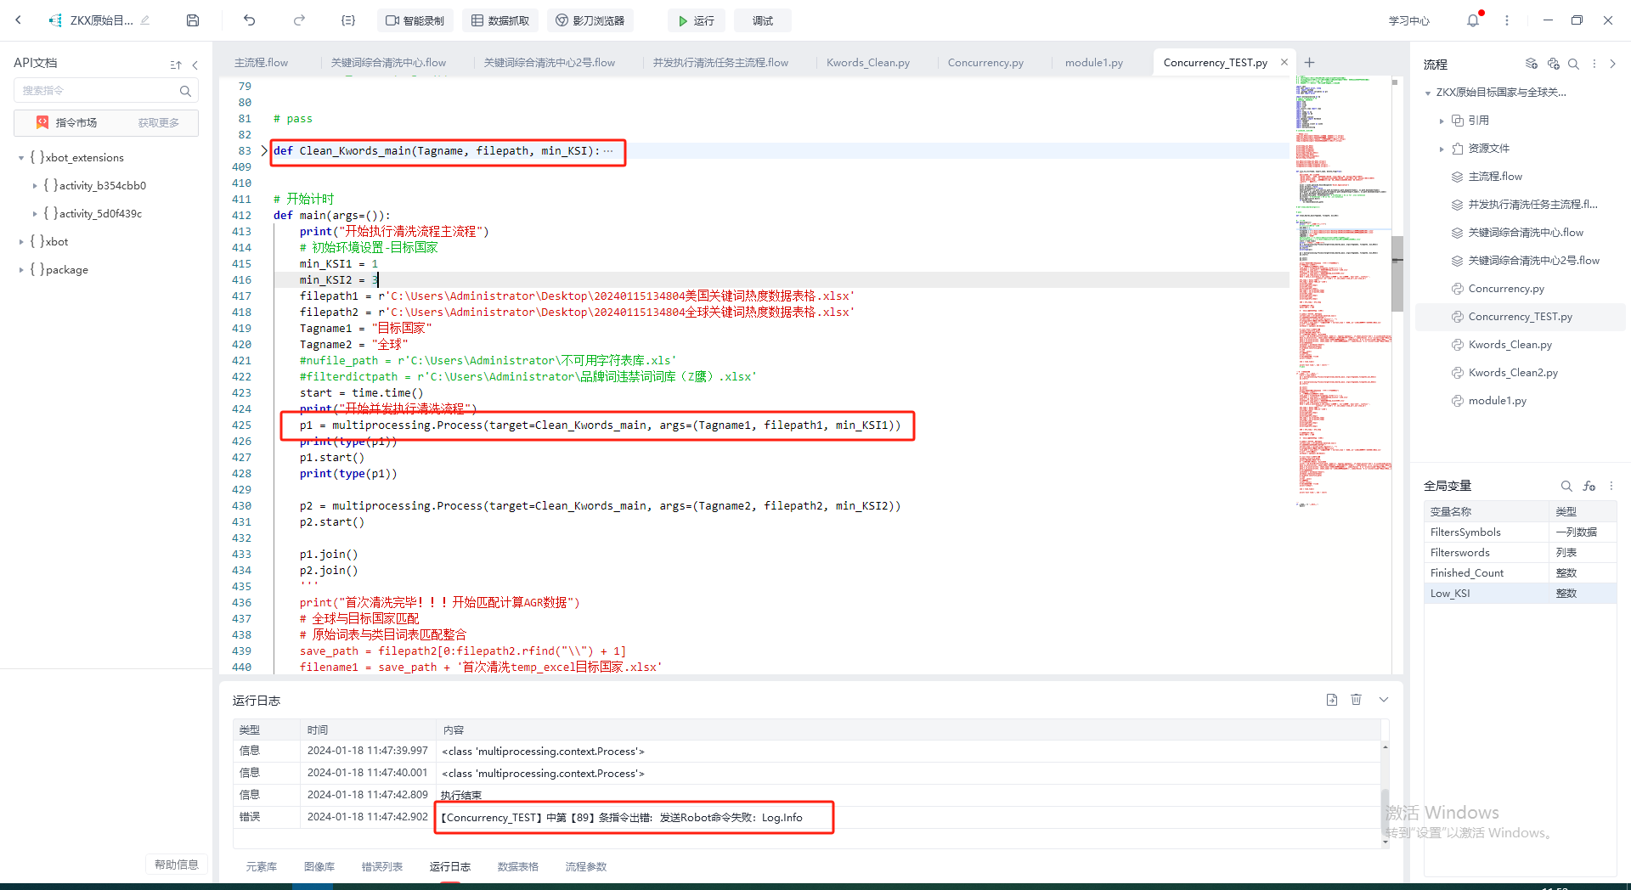Click the search icon in 流程 panel
The height and width of the screenshot is (890, 1631).
click(x=1573, y=64)
